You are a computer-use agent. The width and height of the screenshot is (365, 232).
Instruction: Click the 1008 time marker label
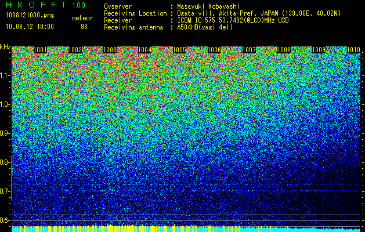point(284,50)
